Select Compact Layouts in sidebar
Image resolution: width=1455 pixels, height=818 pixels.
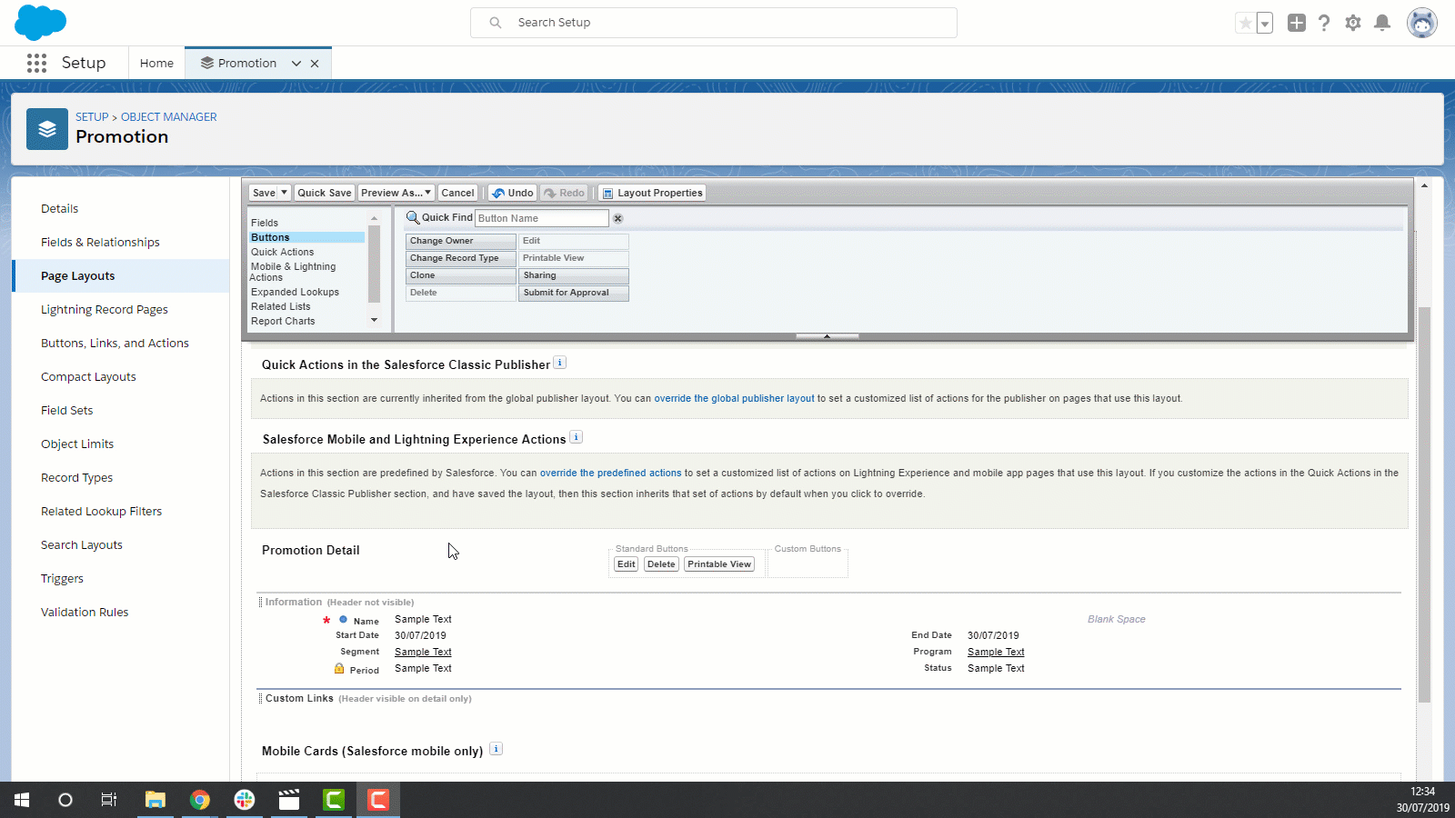click(x=88, y=377)
